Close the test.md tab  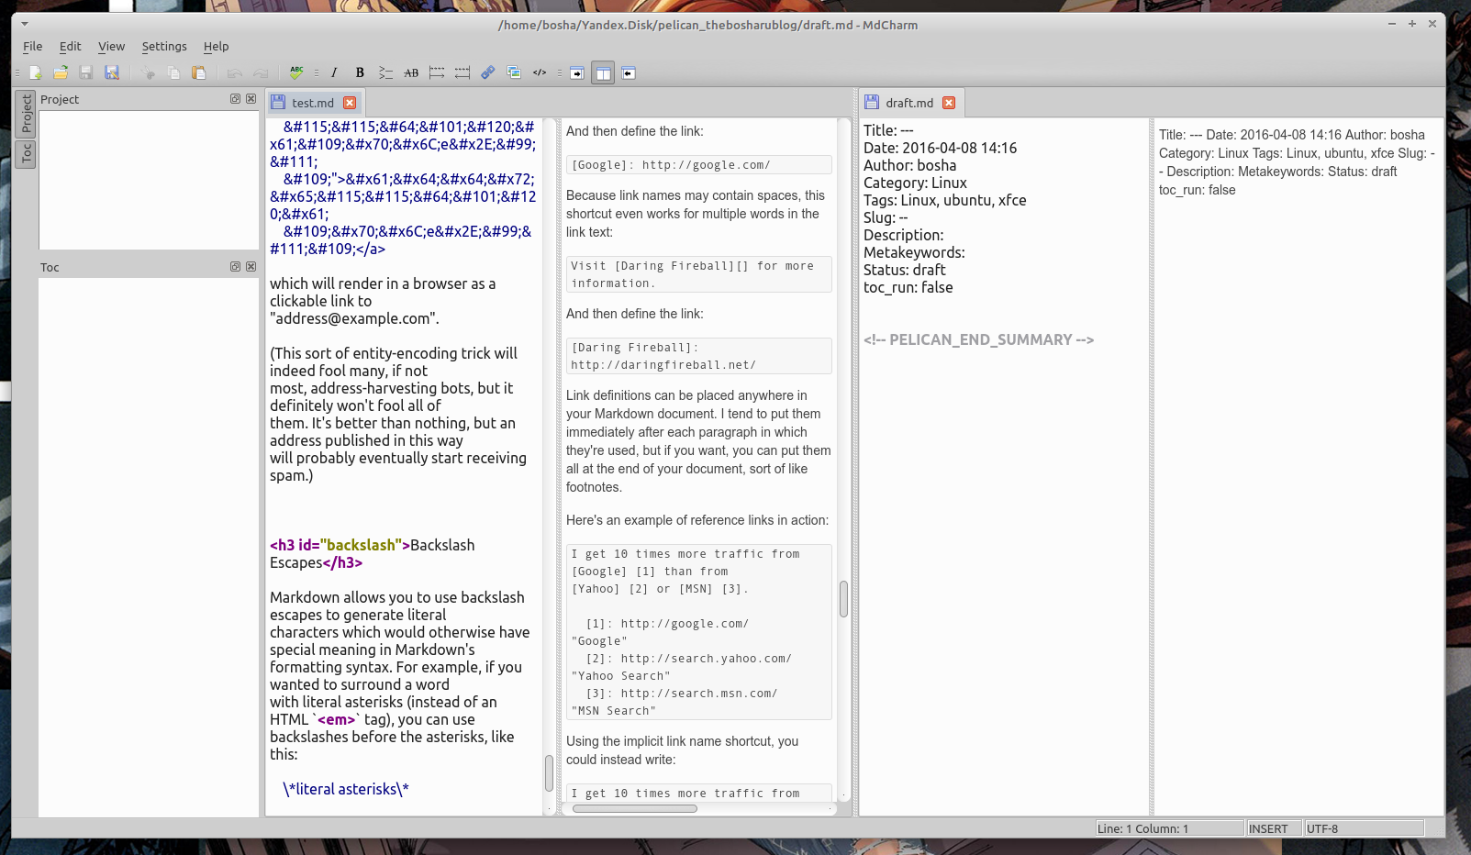click(350, 103)
